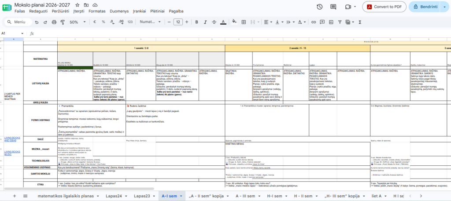Open the version history clock icon

[x=319, y=7]
